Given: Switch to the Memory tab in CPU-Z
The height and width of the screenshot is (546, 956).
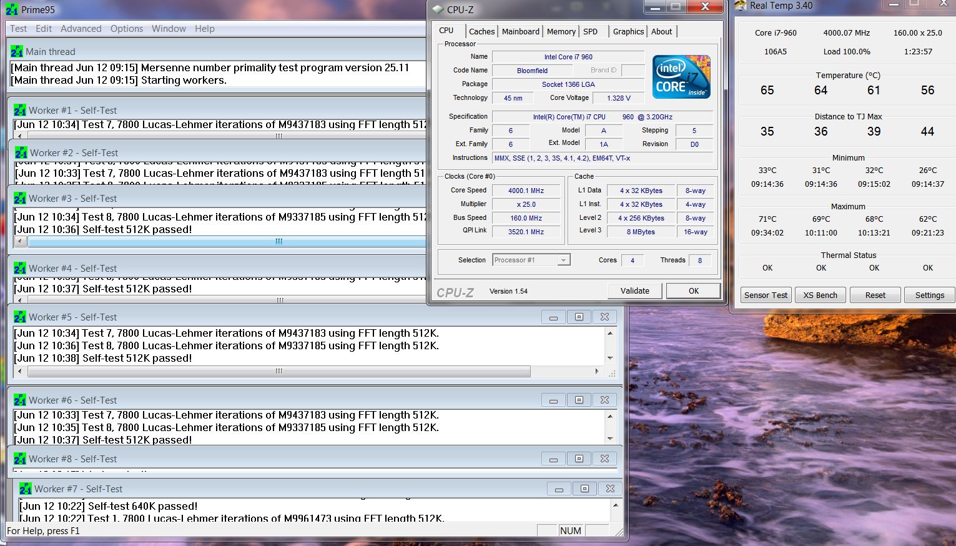Looking at the screenshot, I should point(561,31).
